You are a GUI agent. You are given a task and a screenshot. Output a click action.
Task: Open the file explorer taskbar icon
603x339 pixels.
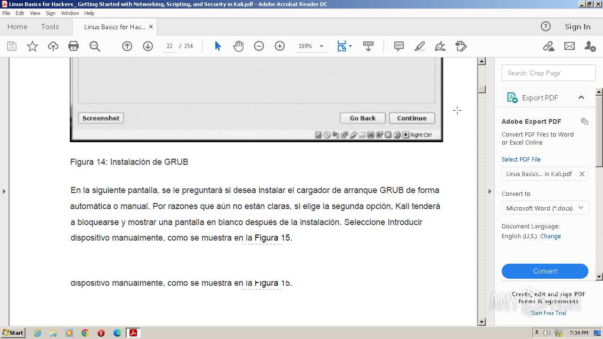pyautogui.click(x=53, y=333)
